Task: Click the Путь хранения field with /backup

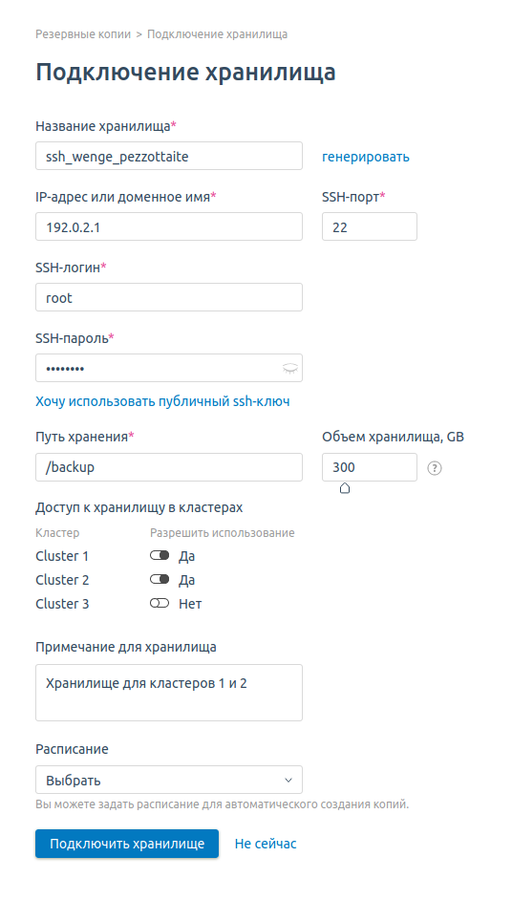Action: point(169,467)
